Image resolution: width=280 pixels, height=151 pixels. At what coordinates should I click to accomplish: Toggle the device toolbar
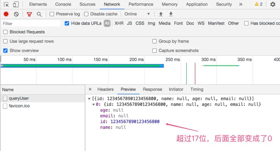point(16,4)
